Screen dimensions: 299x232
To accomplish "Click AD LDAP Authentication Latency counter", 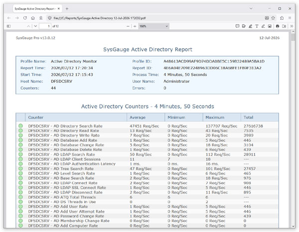I will (72, 164).
